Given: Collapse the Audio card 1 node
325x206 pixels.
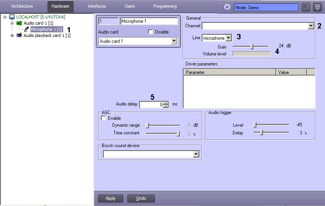Looking at the screenshot, I should click(12, 23).
